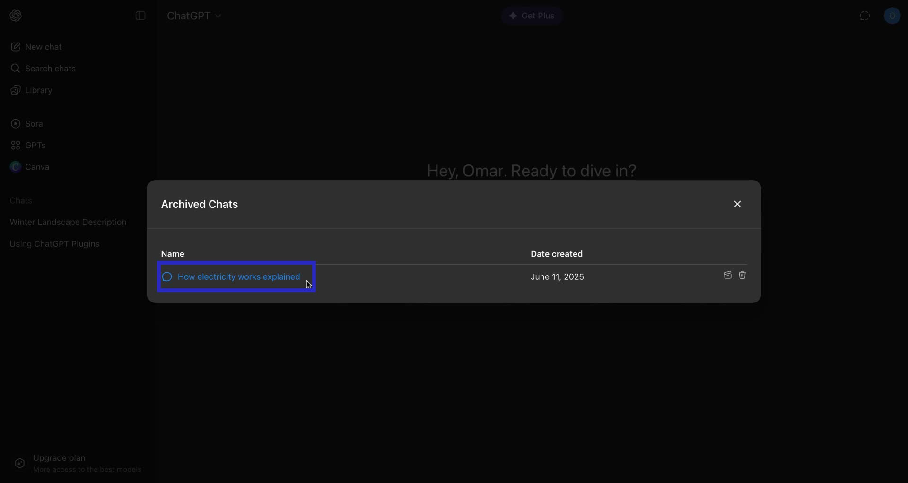Click Upgrade plan at the bottom
Screen dimensions: 908x483
59,458
